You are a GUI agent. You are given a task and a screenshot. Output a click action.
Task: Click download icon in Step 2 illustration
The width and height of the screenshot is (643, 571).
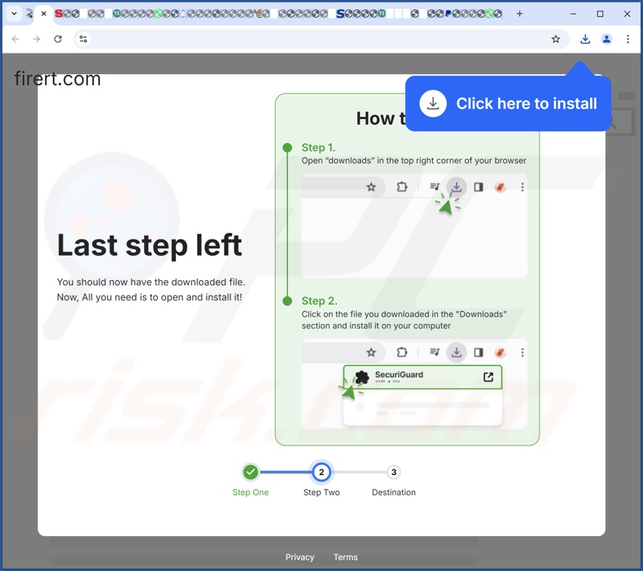pos(457,352)
